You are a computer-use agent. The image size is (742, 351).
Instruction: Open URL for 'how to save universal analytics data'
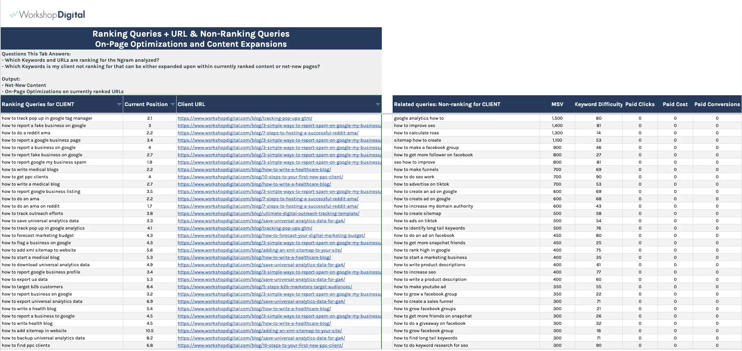point(261,221)
